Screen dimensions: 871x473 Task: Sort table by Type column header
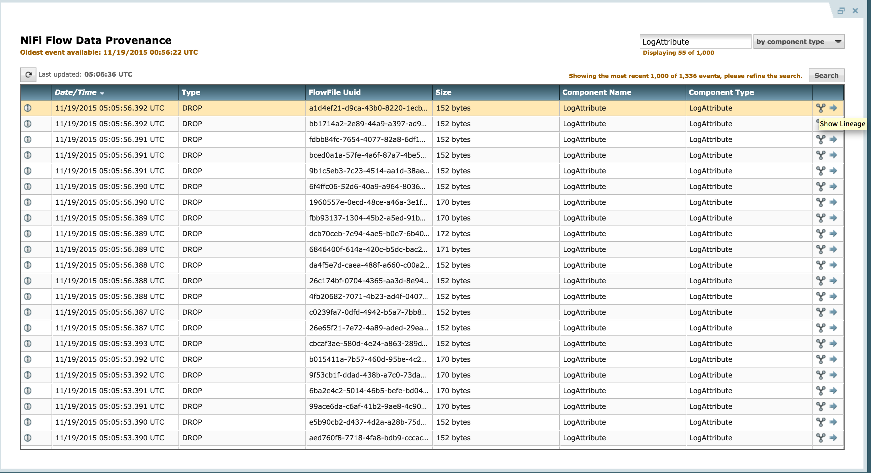[x=191, y=93]
